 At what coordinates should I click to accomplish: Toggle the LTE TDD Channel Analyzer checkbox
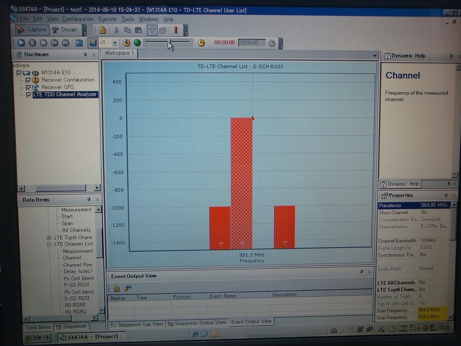[28, 95]
